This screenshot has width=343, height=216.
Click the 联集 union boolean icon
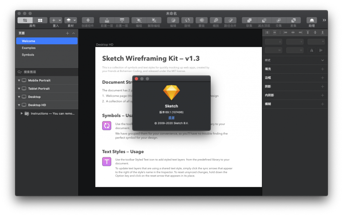(249, 20)
